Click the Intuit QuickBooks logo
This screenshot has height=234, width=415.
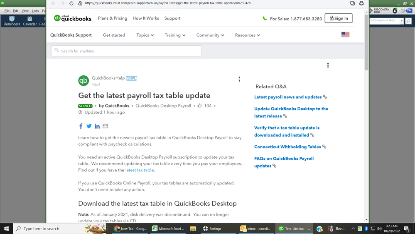click(73, 18)
